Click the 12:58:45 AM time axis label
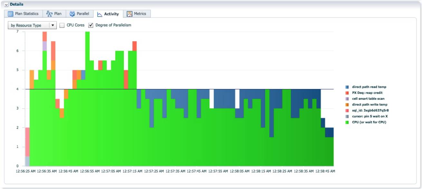This screenshot has height=189, width=422. click(x=325, y=171)
